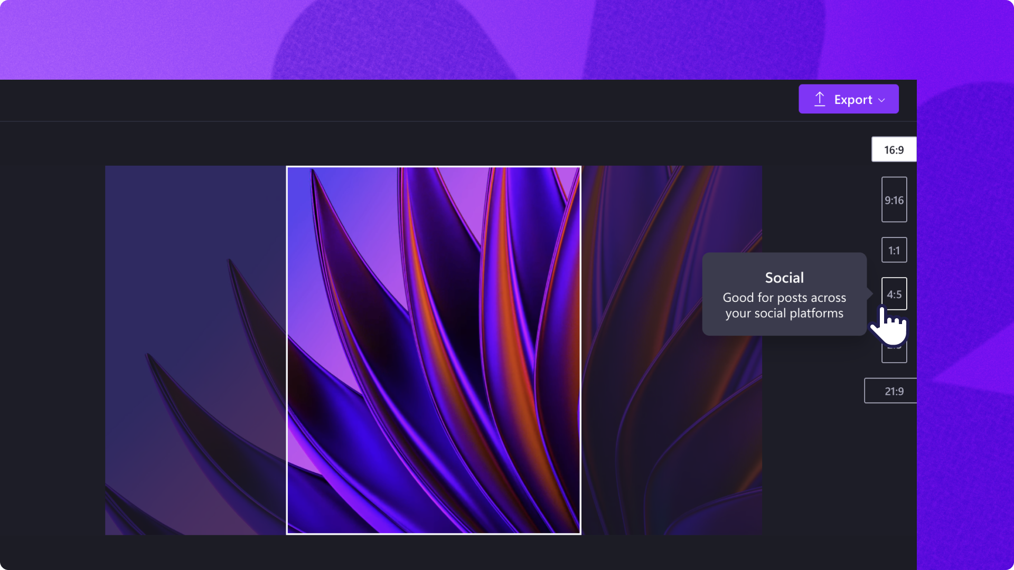1014x570 pixels.
Task: Click the upload arrow icon inside Export
Action: point(820,99)
